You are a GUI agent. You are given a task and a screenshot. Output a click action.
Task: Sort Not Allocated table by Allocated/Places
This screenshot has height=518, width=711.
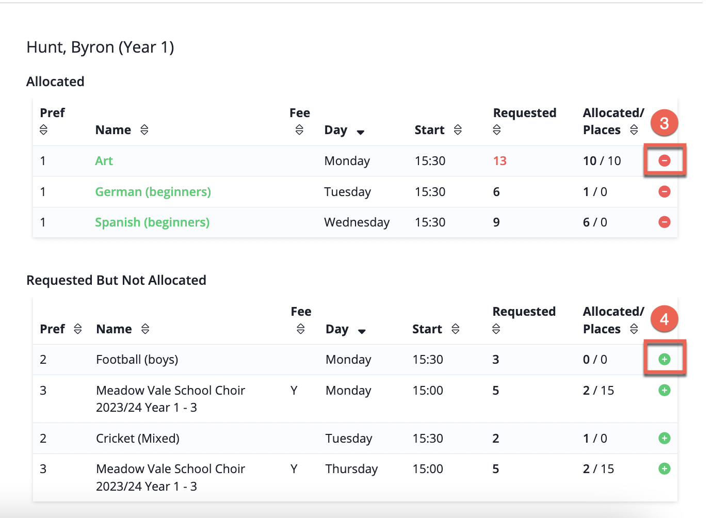(634, 329)
